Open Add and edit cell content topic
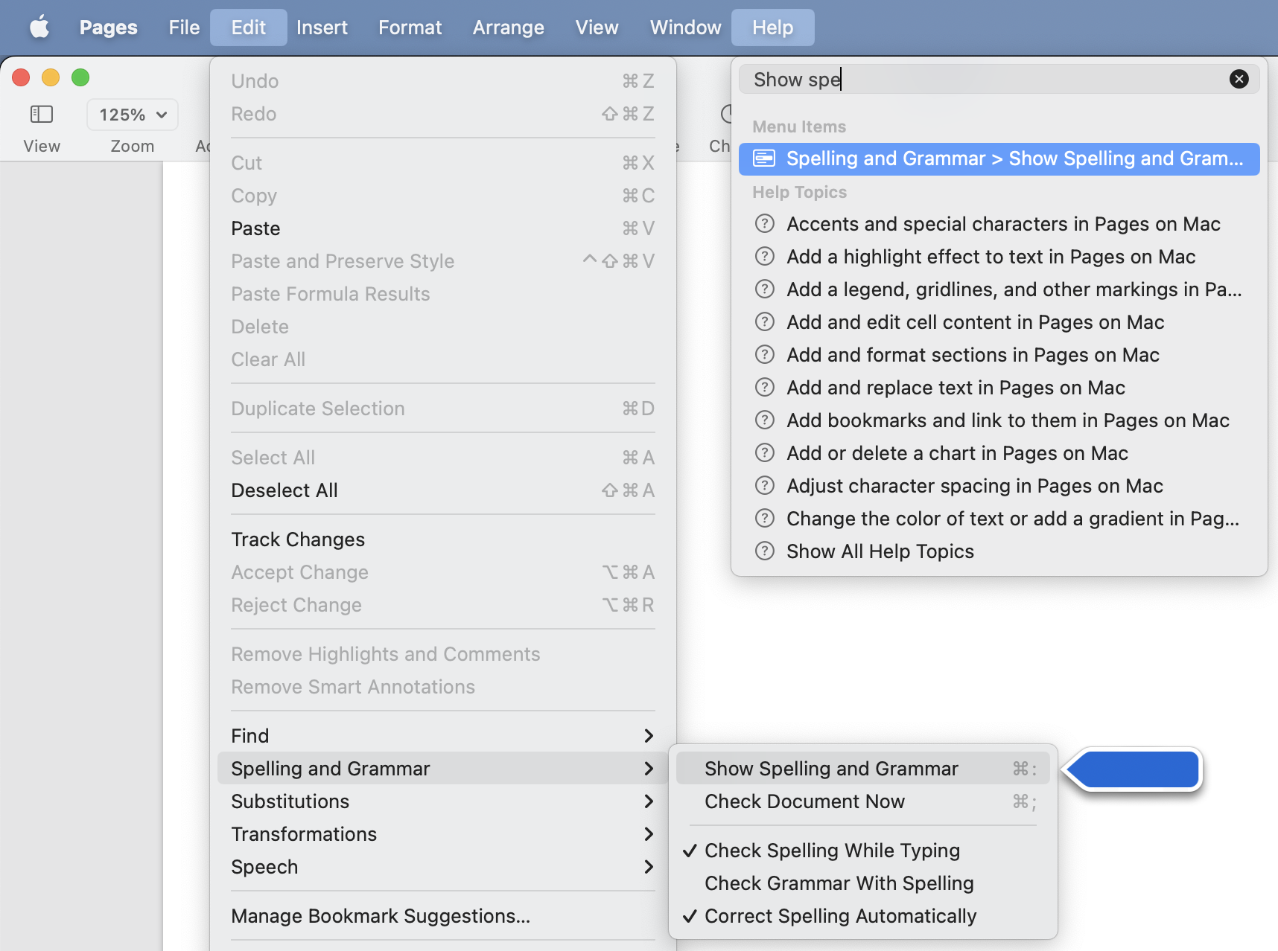Screen dimensions: 1278x951 [999, 322]
